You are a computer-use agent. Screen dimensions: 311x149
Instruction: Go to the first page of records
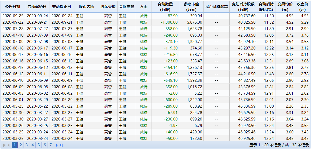coord(4,145)
